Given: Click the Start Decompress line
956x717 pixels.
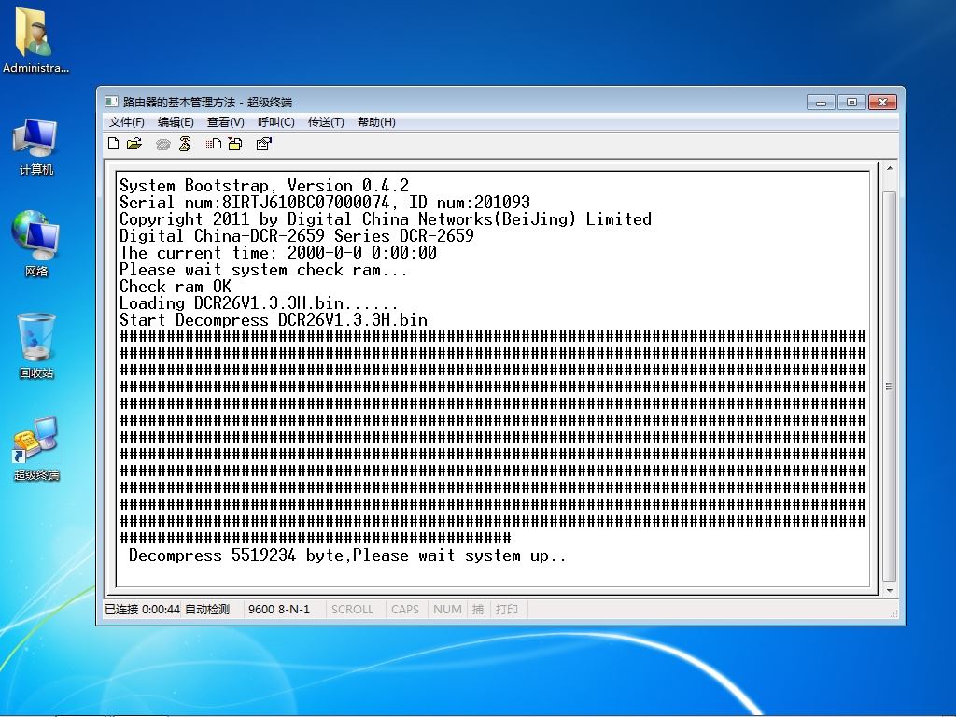Looking at the screenshot, I should [x=274, y=320].
